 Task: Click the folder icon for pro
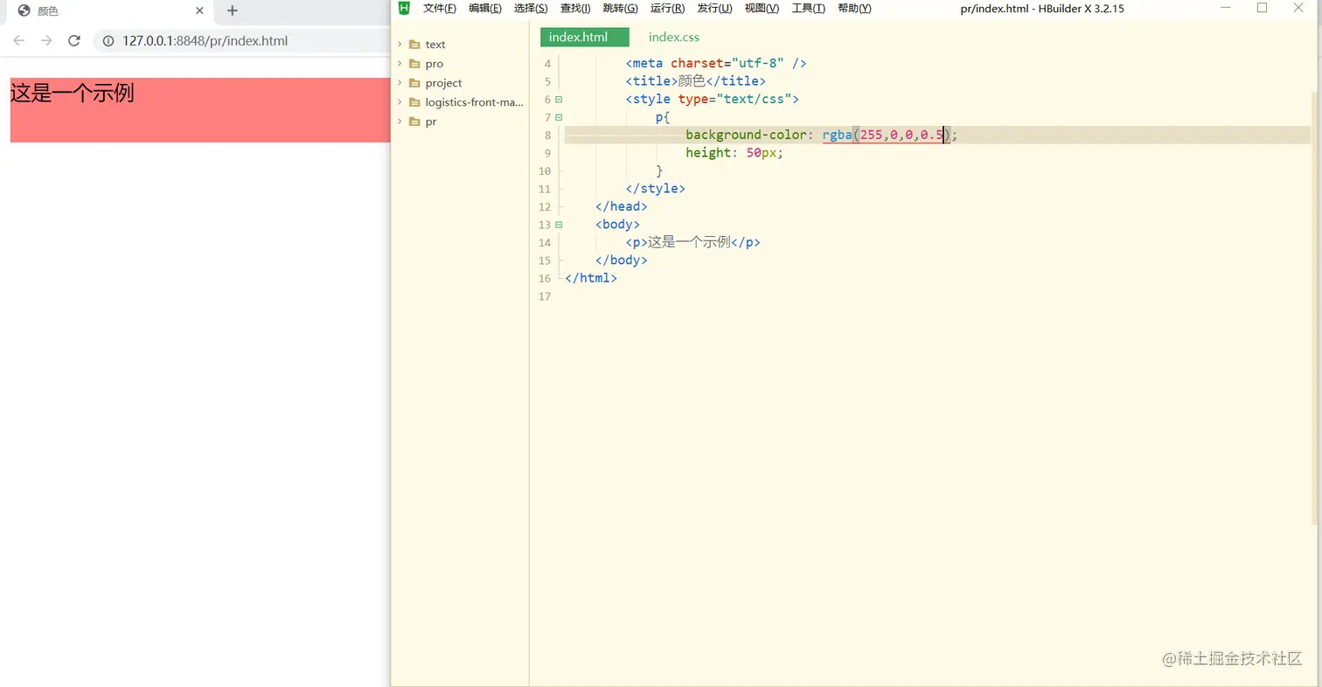click(x=414, y=64)
